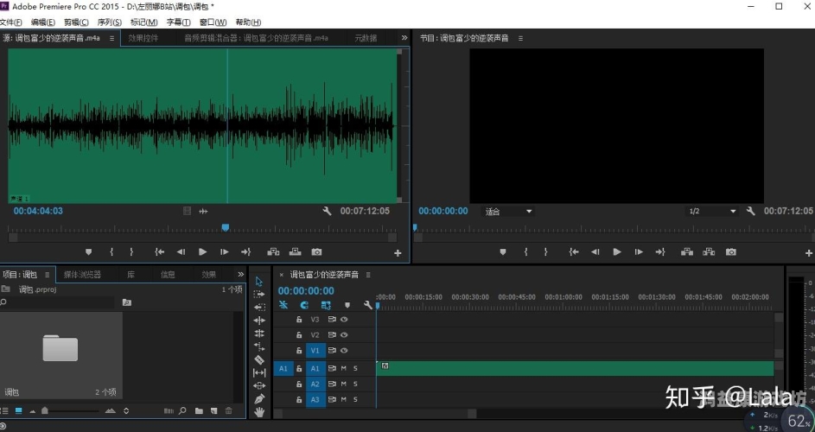Open the zoom level dropdown in Program monitor
Viewport: 815px width, 432px height.
tap(510, 212)
